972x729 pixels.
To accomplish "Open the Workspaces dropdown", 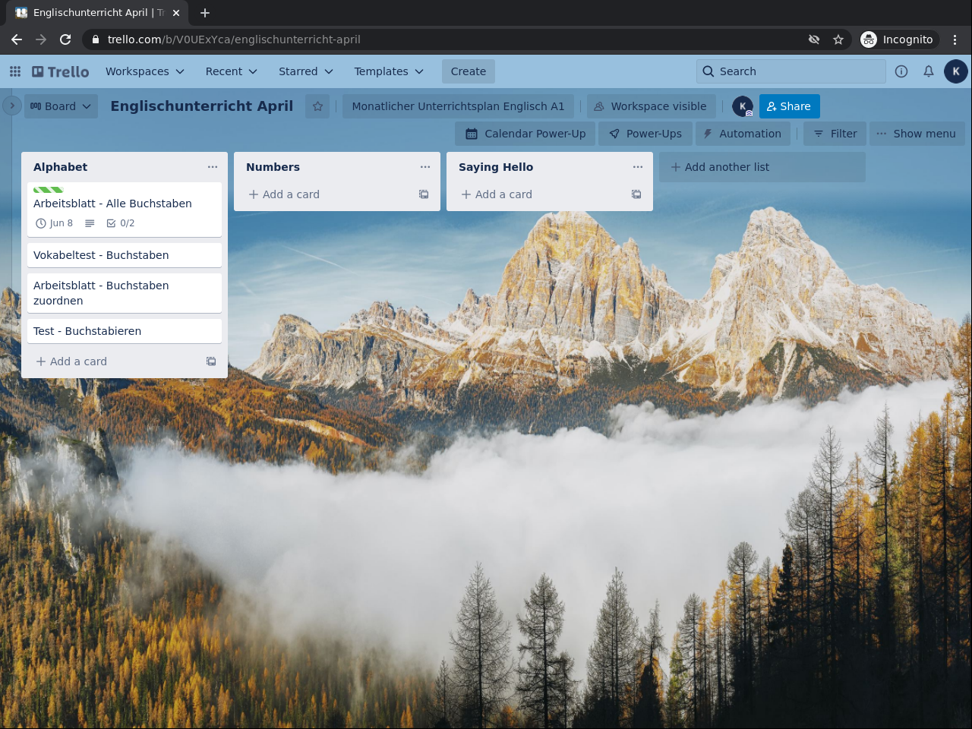I will [x=145, y=71].
